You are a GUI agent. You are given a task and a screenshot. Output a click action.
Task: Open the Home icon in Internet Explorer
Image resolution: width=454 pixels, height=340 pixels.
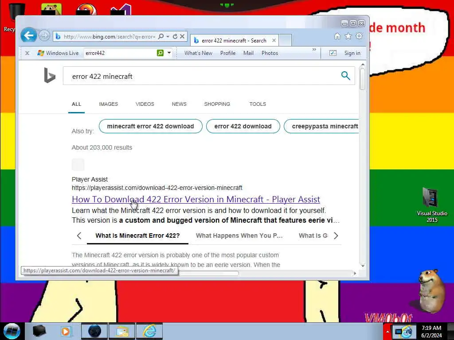pyautogui.click(x=337, y=36)
